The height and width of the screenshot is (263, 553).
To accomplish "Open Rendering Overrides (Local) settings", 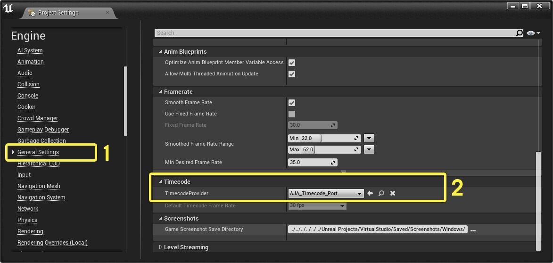I will coord(52,243).
